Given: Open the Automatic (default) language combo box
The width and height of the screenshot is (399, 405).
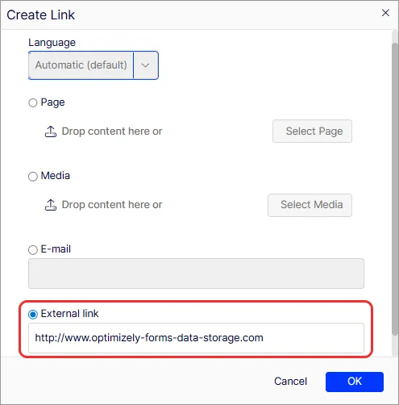Looking at the screenshot, I should coord(94,65).
